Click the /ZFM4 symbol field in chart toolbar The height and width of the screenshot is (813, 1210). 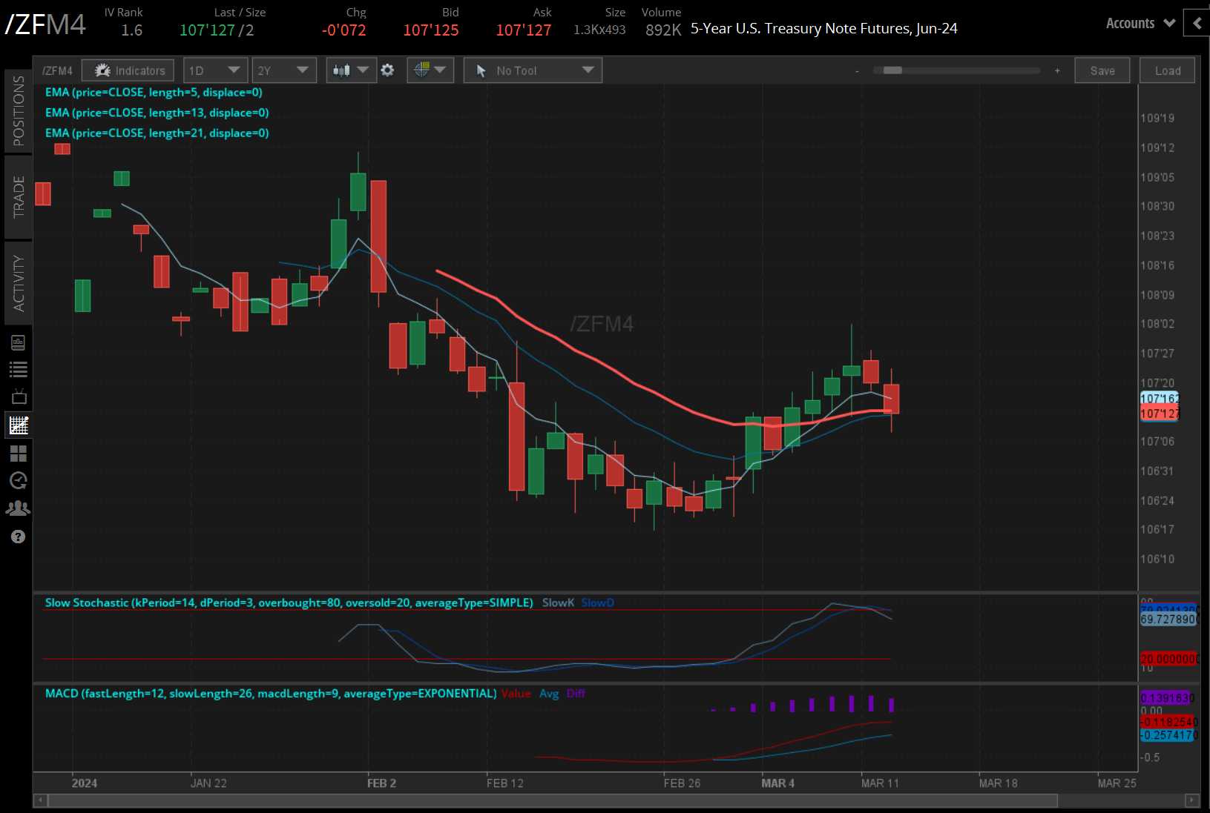pyautogui.click(x=57, y=70)
